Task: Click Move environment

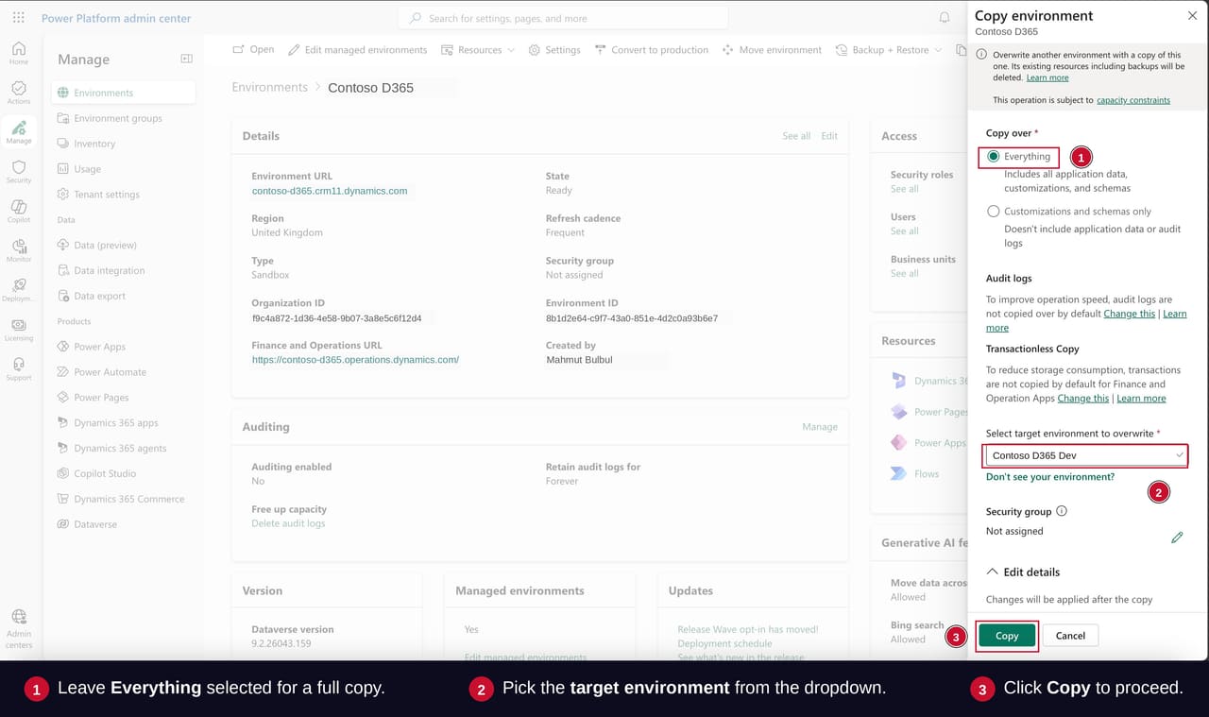Action: 772,50
